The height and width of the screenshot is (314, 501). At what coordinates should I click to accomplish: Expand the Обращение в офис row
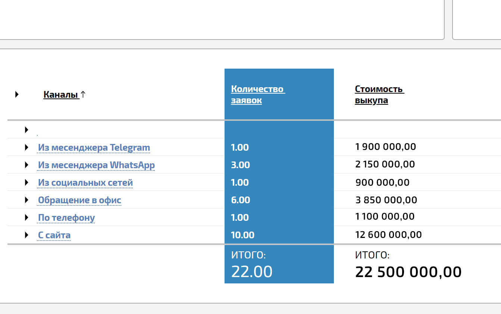click(26, 200)
